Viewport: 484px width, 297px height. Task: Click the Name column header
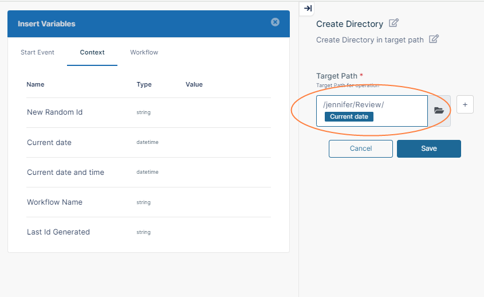tap(36, 84)
